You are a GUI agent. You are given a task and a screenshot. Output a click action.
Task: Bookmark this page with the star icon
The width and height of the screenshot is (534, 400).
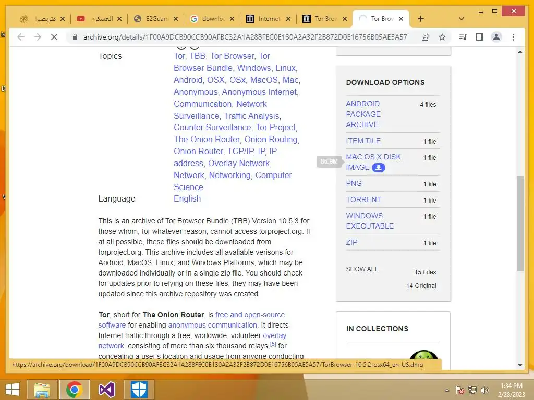click(x=442, y=37)
